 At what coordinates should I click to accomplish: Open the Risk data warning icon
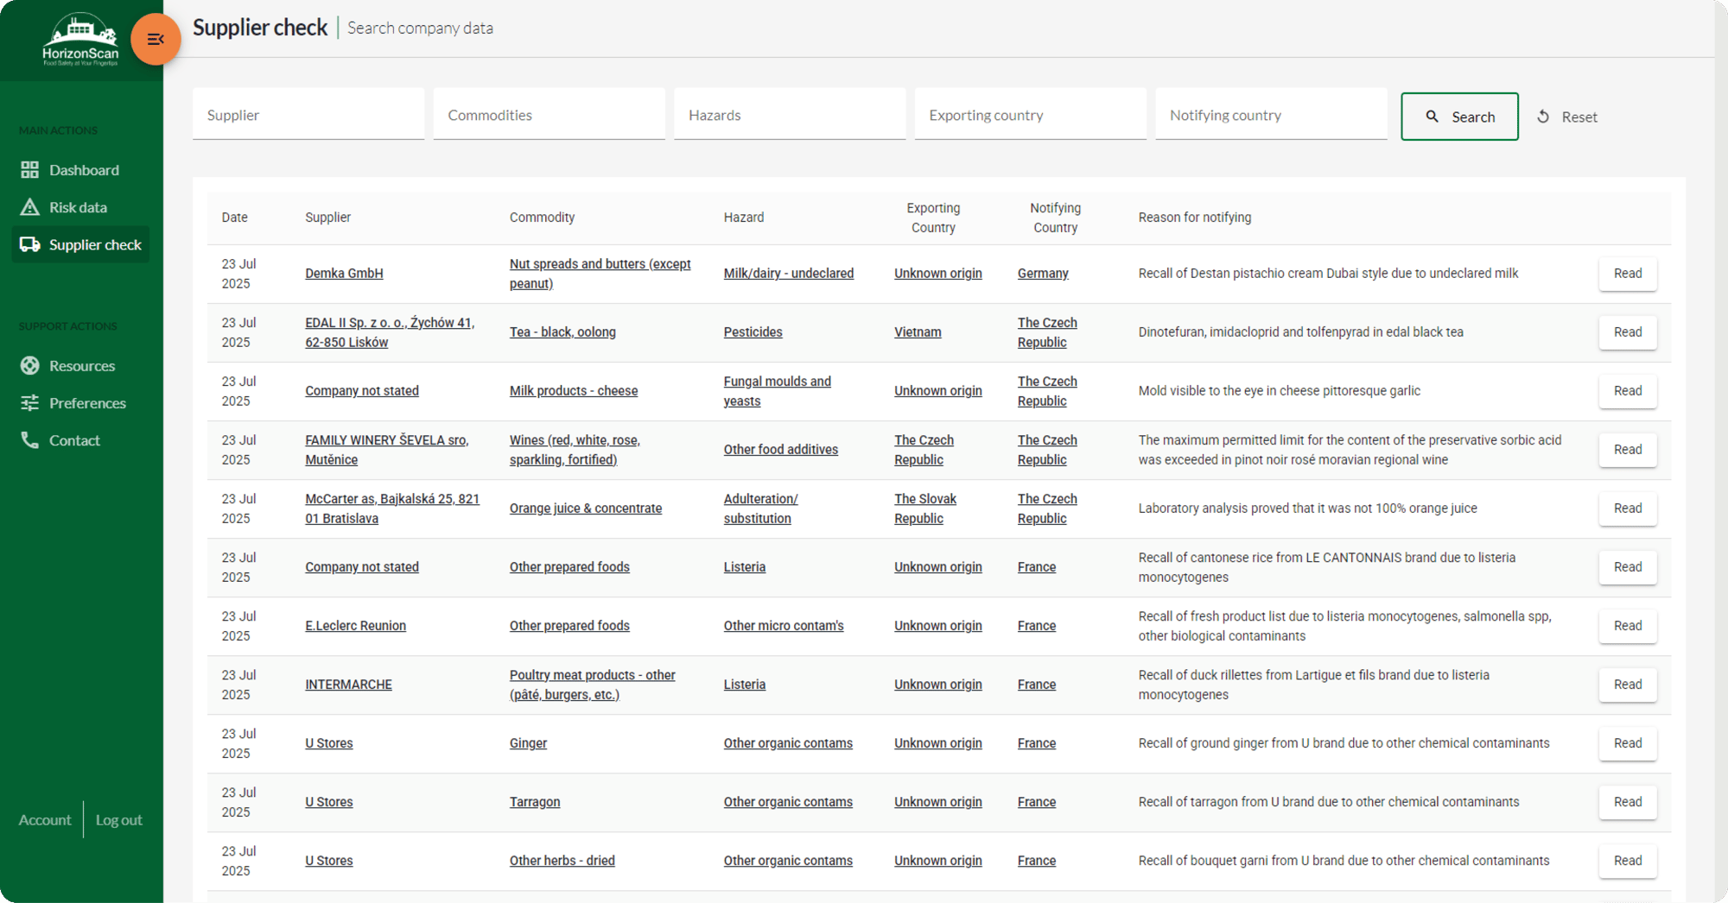30,207
